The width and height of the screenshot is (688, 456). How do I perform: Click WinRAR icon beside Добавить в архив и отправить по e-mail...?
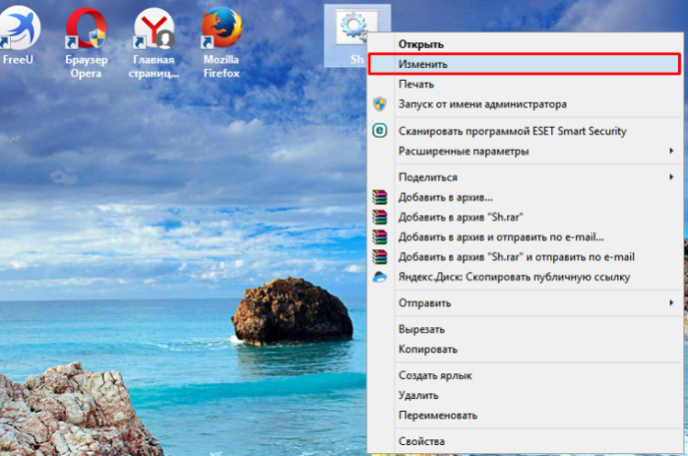coord(380,237)
